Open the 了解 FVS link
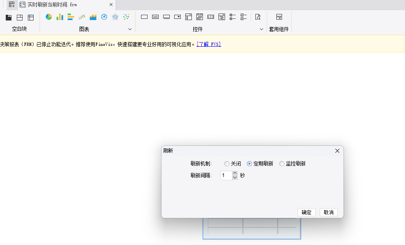 click(209, 44)
